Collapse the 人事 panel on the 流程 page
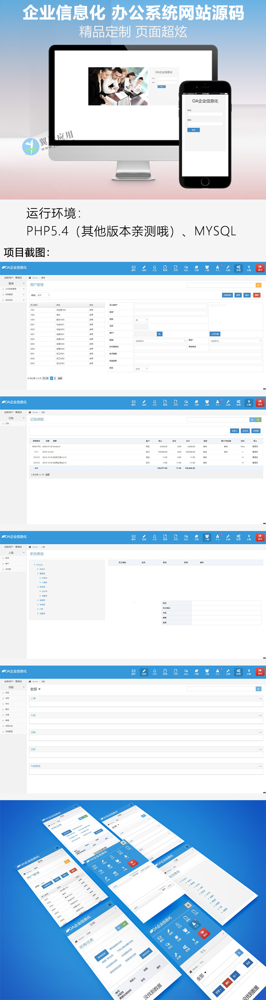Viewport: 266px width, 1000px height. coord(260,699)
